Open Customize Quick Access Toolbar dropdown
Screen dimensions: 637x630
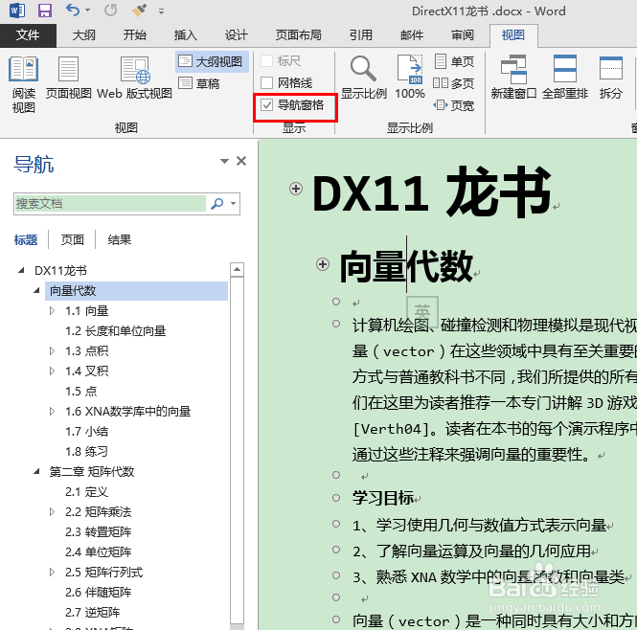pos(161,11)
